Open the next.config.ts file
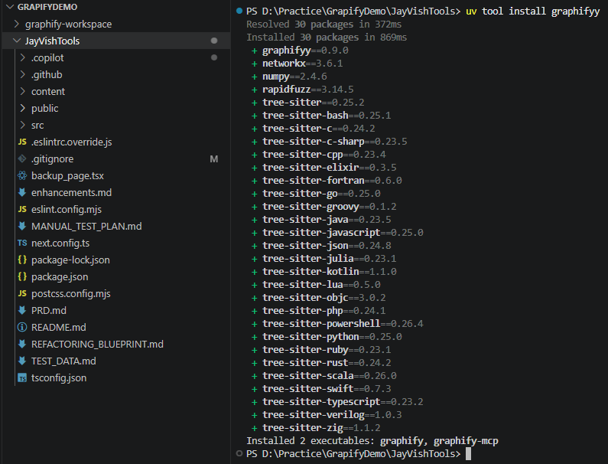608x464 pixels. click(60, 243)
